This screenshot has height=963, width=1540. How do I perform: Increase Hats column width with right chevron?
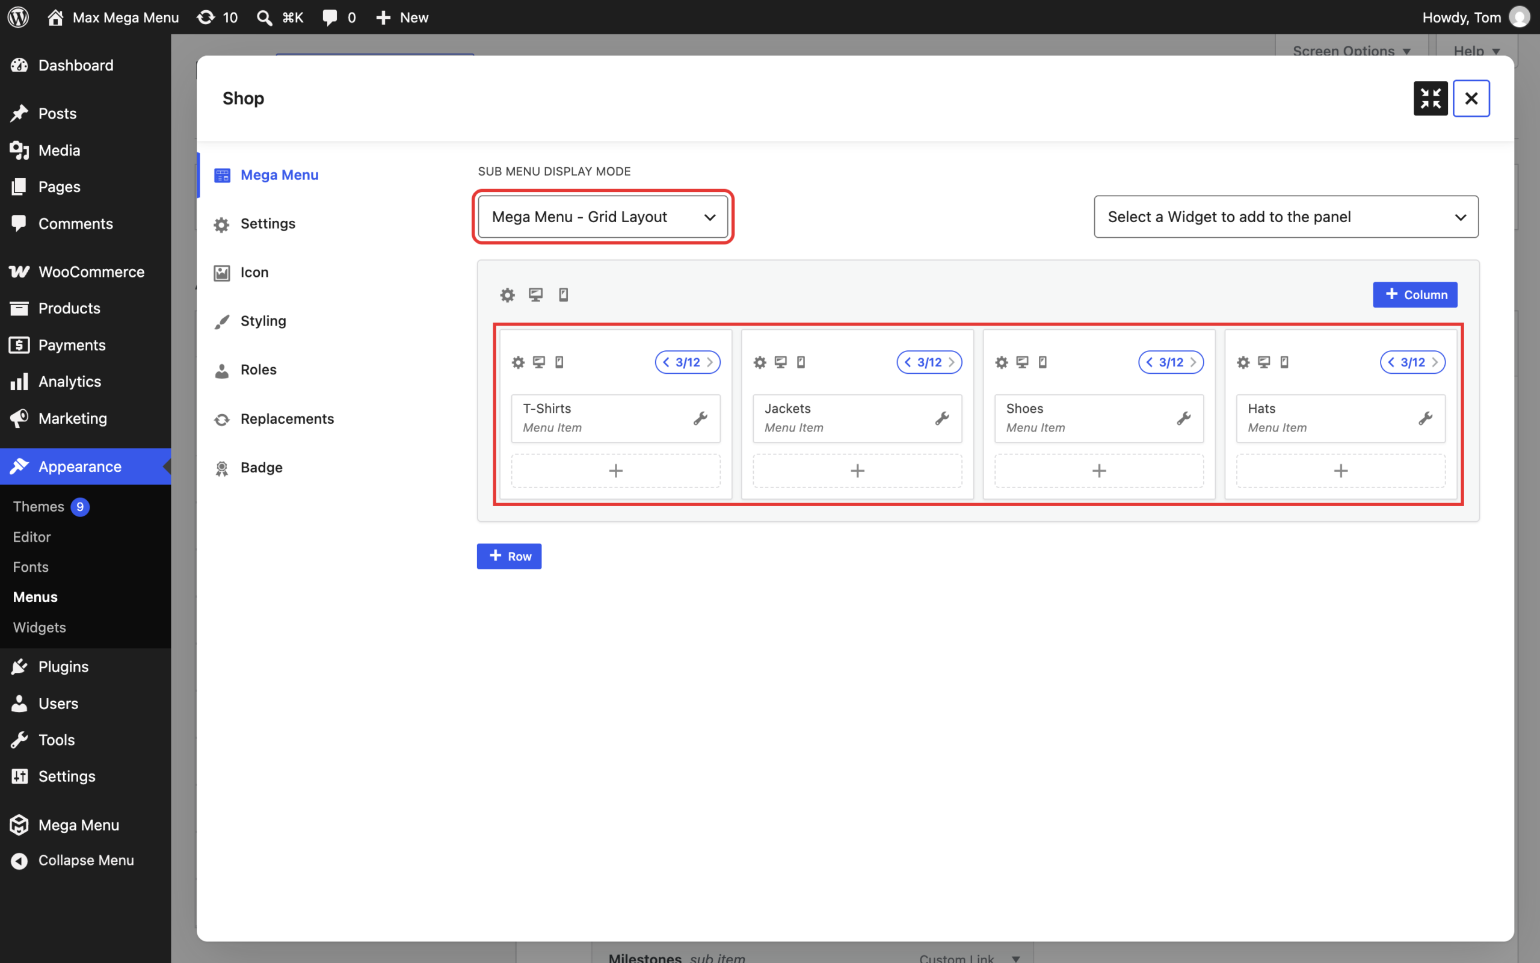[x=1435, y=362]
